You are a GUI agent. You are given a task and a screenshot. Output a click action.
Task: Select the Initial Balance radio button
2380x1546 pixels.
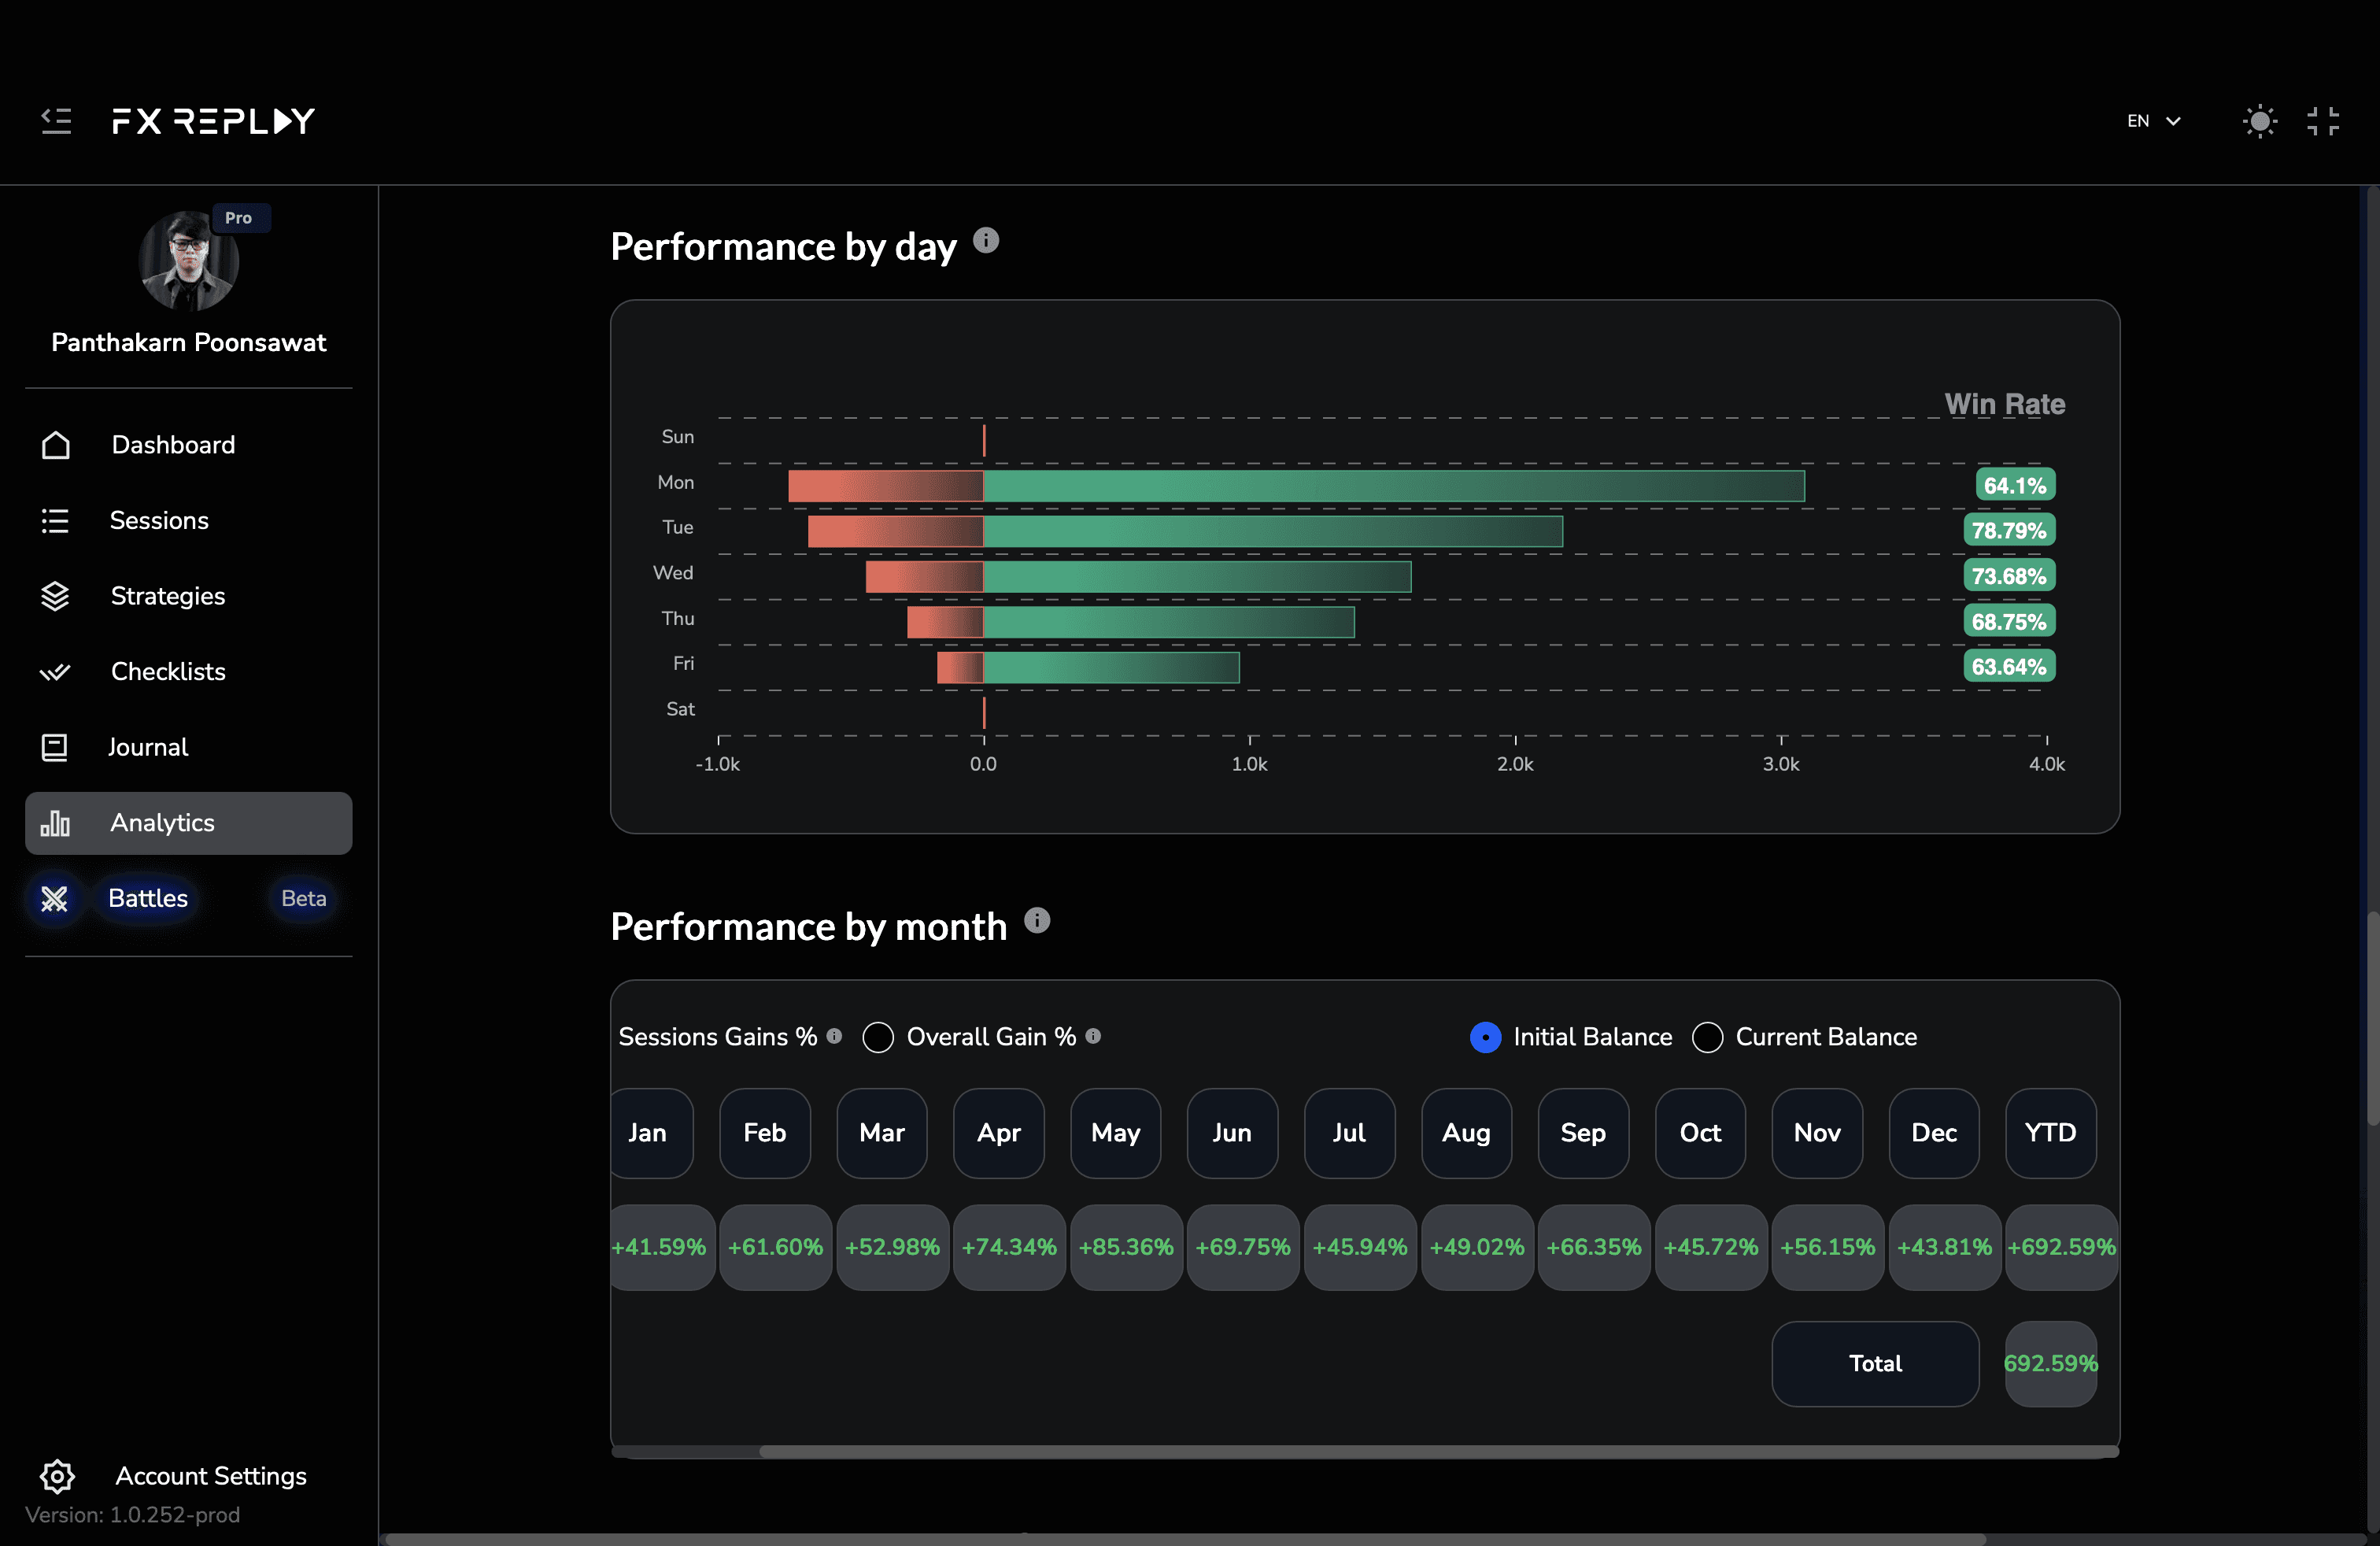(1485, 1037)
